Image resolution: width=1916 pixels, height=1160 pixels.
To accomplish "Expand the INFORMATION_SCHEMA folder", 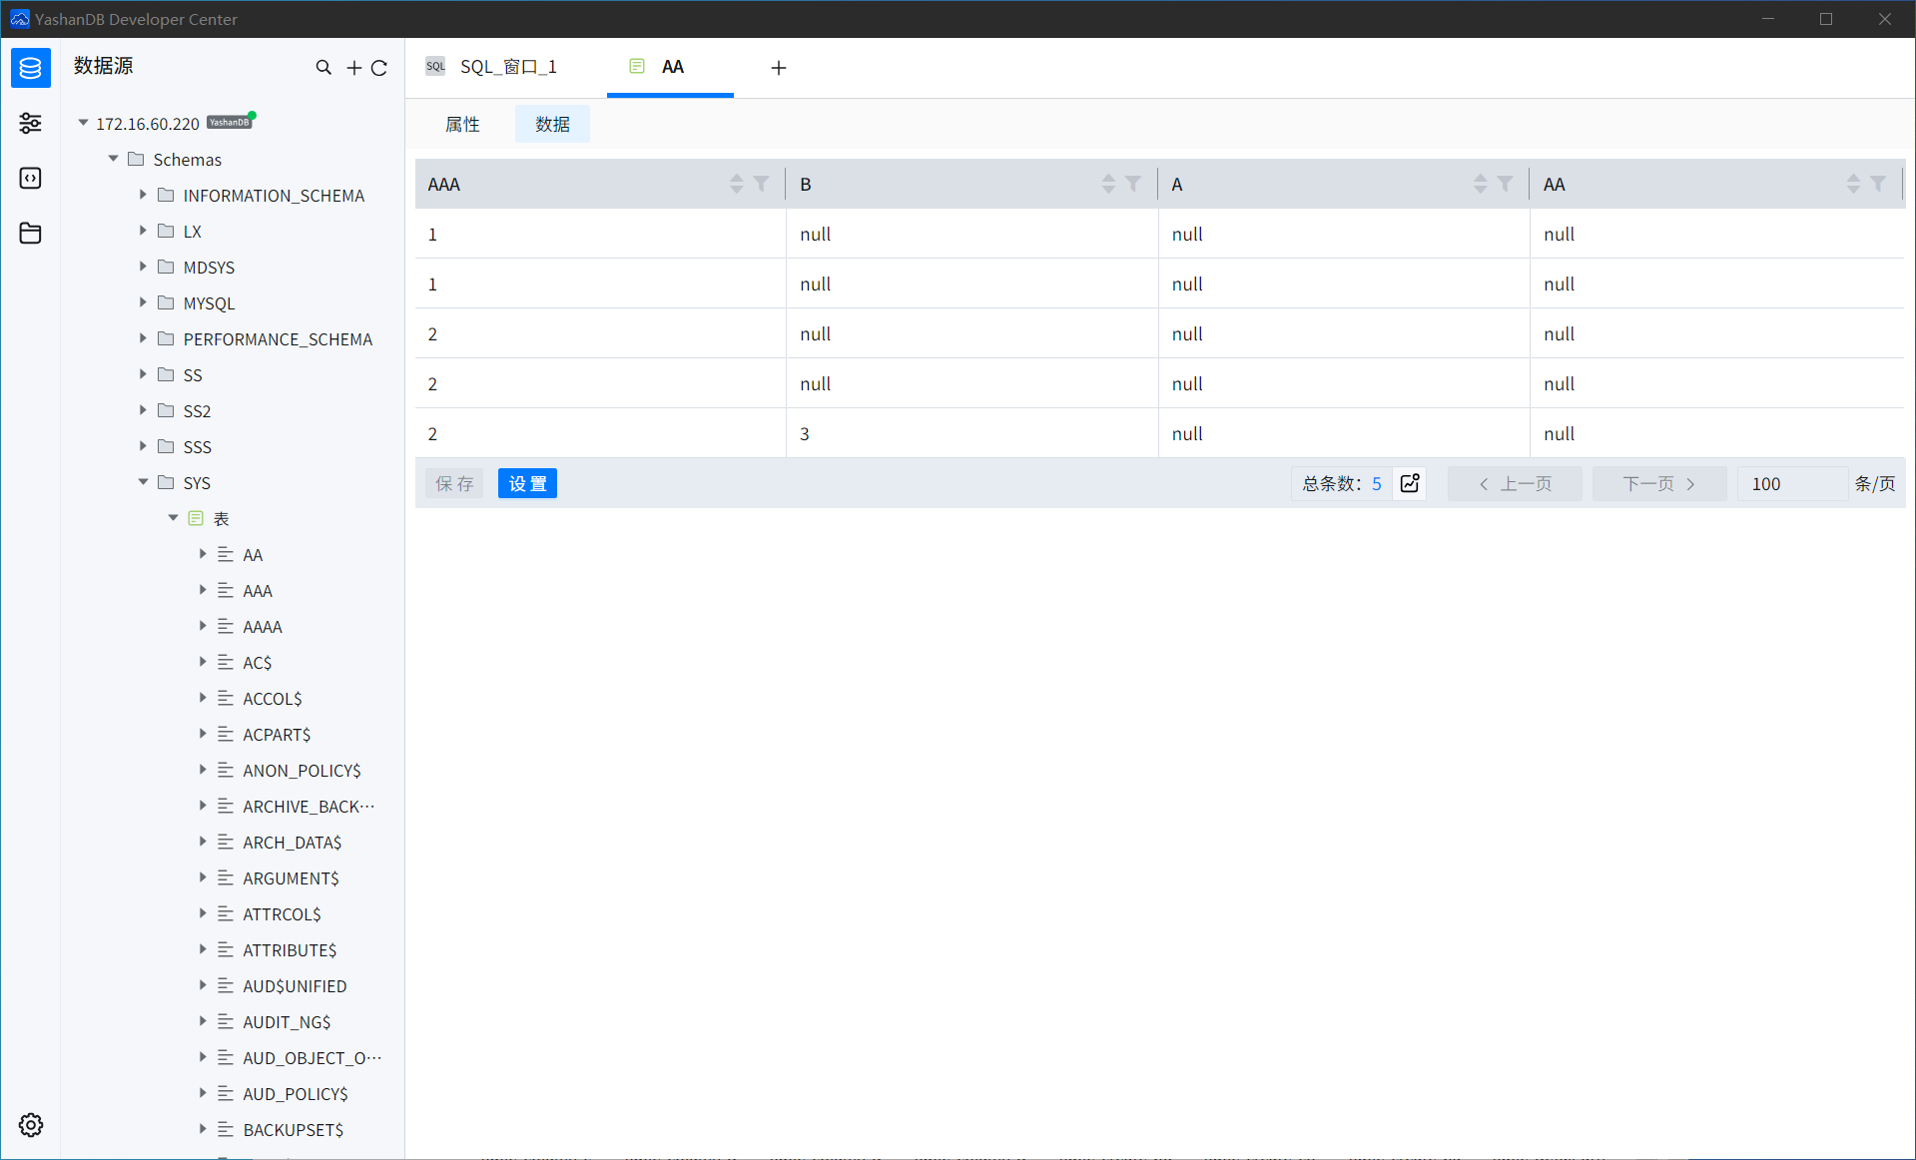I will [x=143, y=195].
